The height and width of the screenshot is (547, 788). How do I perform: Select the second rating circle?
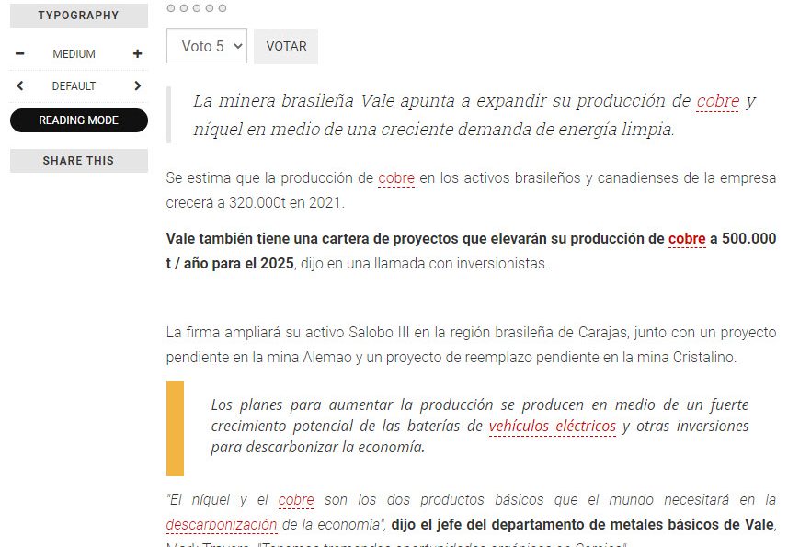[184, 8]
